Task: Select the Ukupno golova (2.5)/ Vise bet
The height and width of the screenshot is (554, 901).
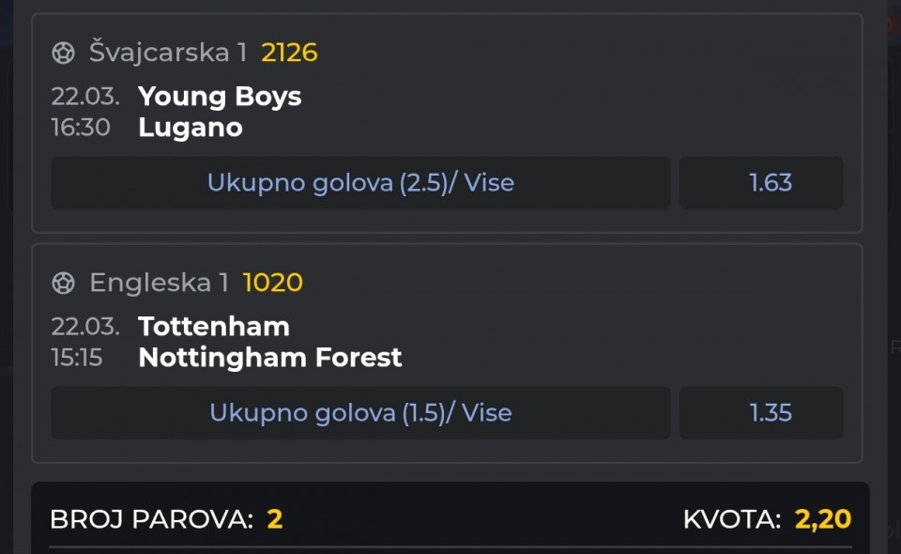Action: click(360, 182)
